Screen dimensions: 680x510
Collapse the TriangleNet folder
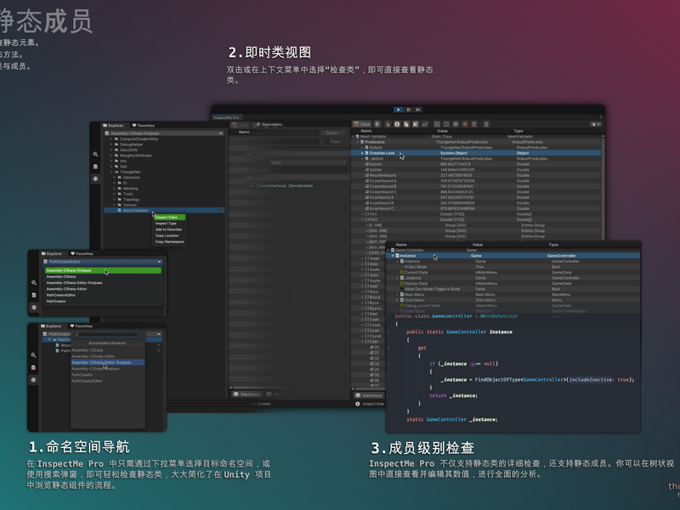click(x=111, y=173)
